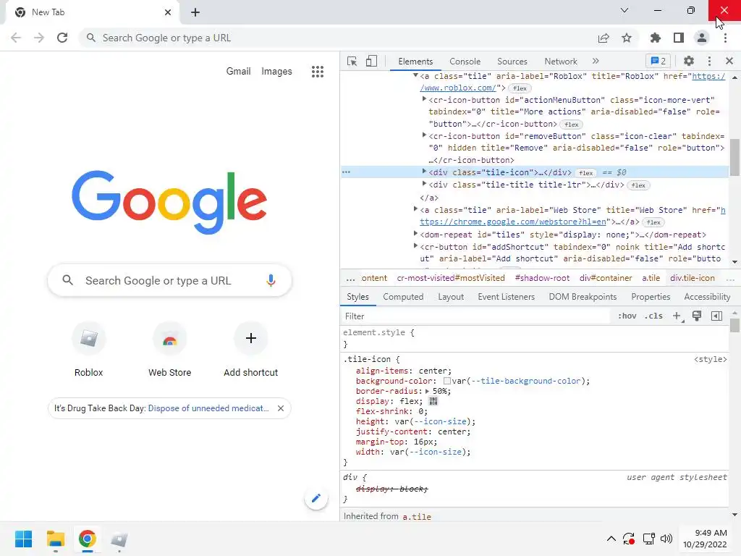
Task: Open the Extensions puzzle icon
Action: coord(655,38)
